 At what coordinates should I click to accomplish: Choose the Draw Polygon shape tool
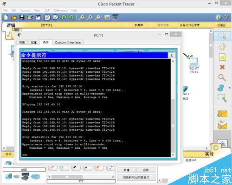pyautogui.click(x=221, y=88)
